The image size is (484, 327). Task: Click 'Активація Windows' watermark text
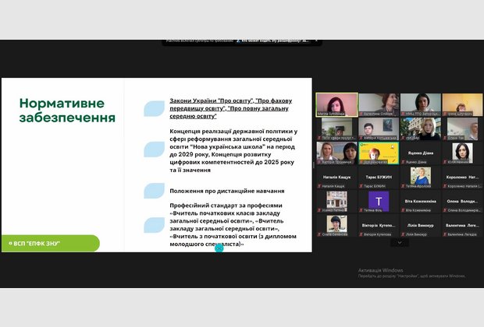click(380, 270)
